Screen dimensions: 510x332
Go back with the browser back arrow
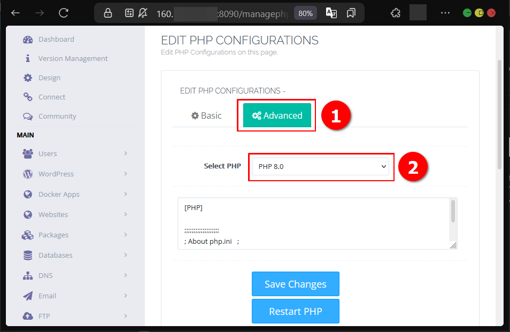16,13
